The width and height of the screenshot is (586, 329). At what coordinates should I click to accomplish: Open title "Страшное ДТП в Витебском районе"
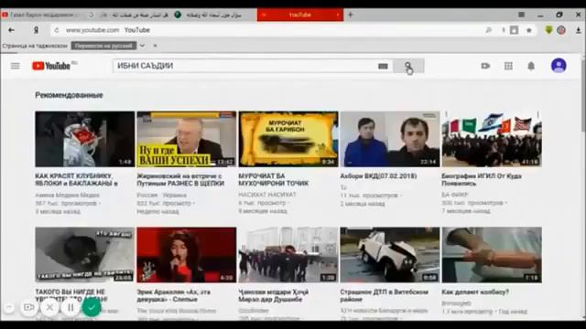click(x=384, y=296)
